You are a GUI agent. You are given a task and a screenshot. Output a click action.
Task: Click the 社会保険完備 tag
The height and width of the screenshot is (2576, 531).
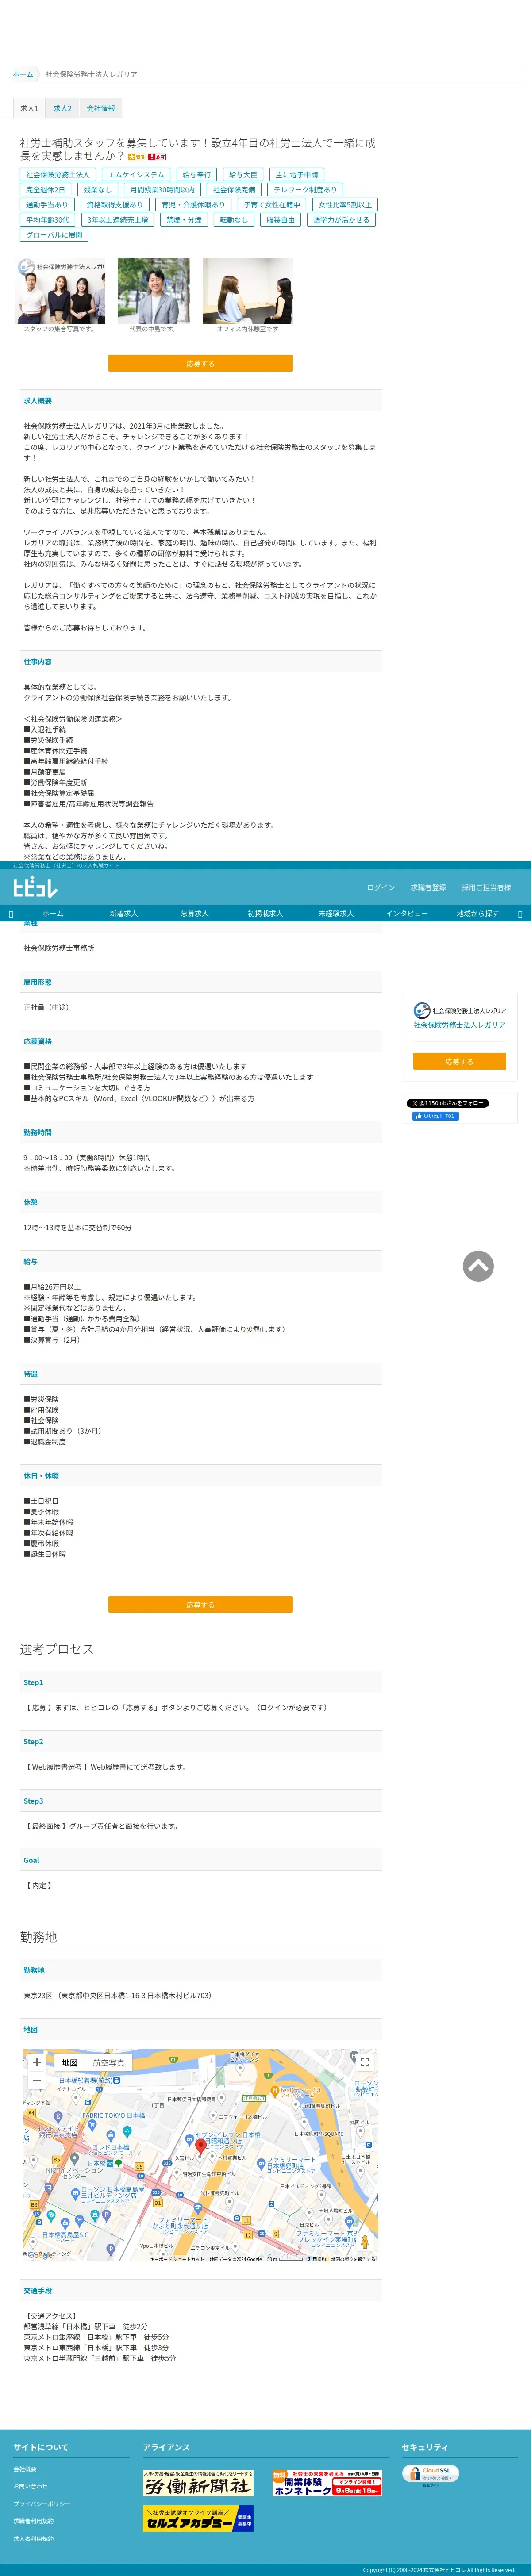point(234,189)
